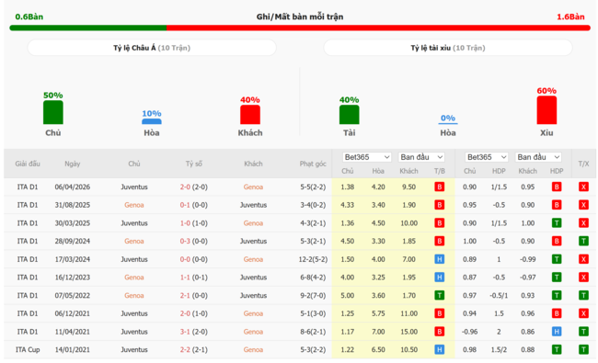Click the draw odds value 5.75

pyautogui.click(x=378, y=313)
